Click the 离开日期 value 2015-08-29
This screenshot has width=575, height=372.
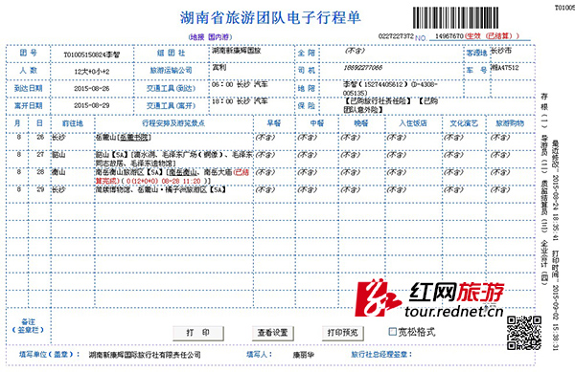92,106
